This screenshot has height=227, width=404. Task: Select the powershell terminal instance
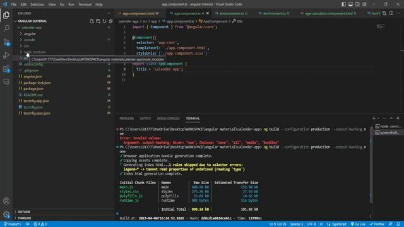point(388,132)
